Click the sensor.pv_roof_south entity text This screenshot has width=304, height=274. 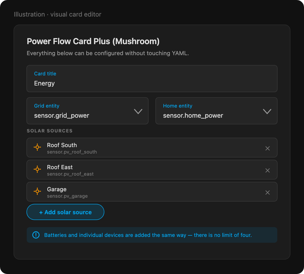coord(72,152)
